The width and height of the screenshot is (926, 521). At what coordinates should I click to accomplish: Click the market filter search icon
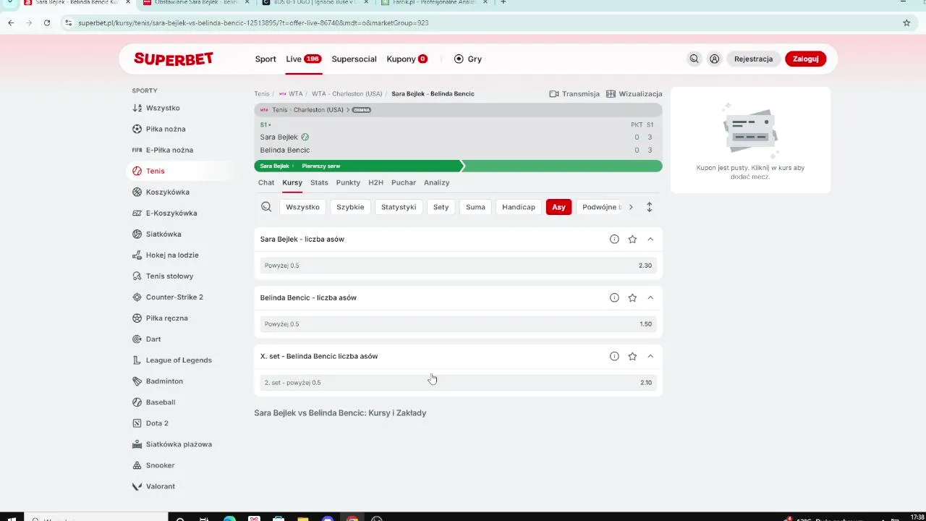(266, 207)
